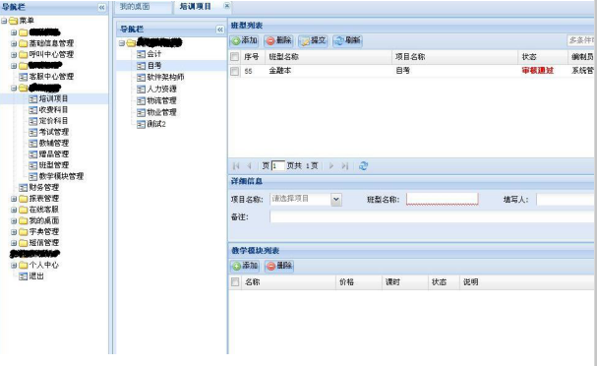Expand the 短信管理 folder

pos(14,243)
